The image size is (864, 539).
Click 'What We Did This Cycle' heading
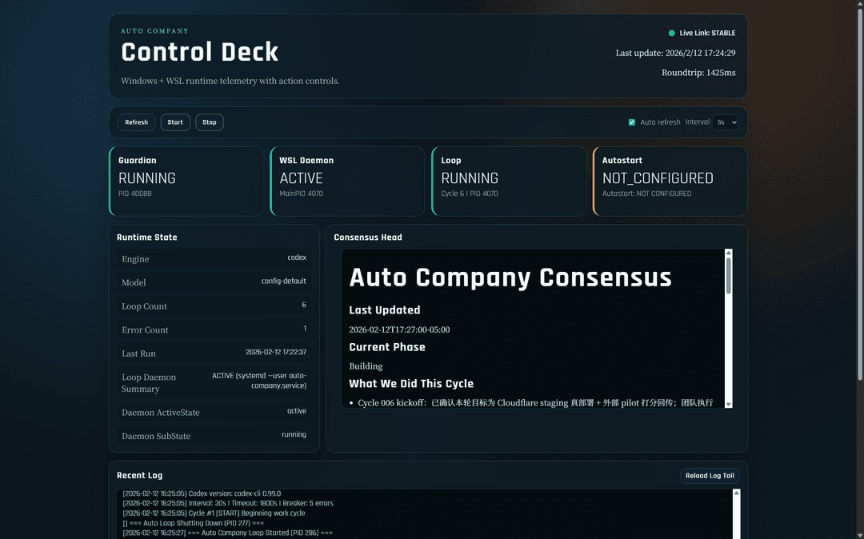pos(411,384)
